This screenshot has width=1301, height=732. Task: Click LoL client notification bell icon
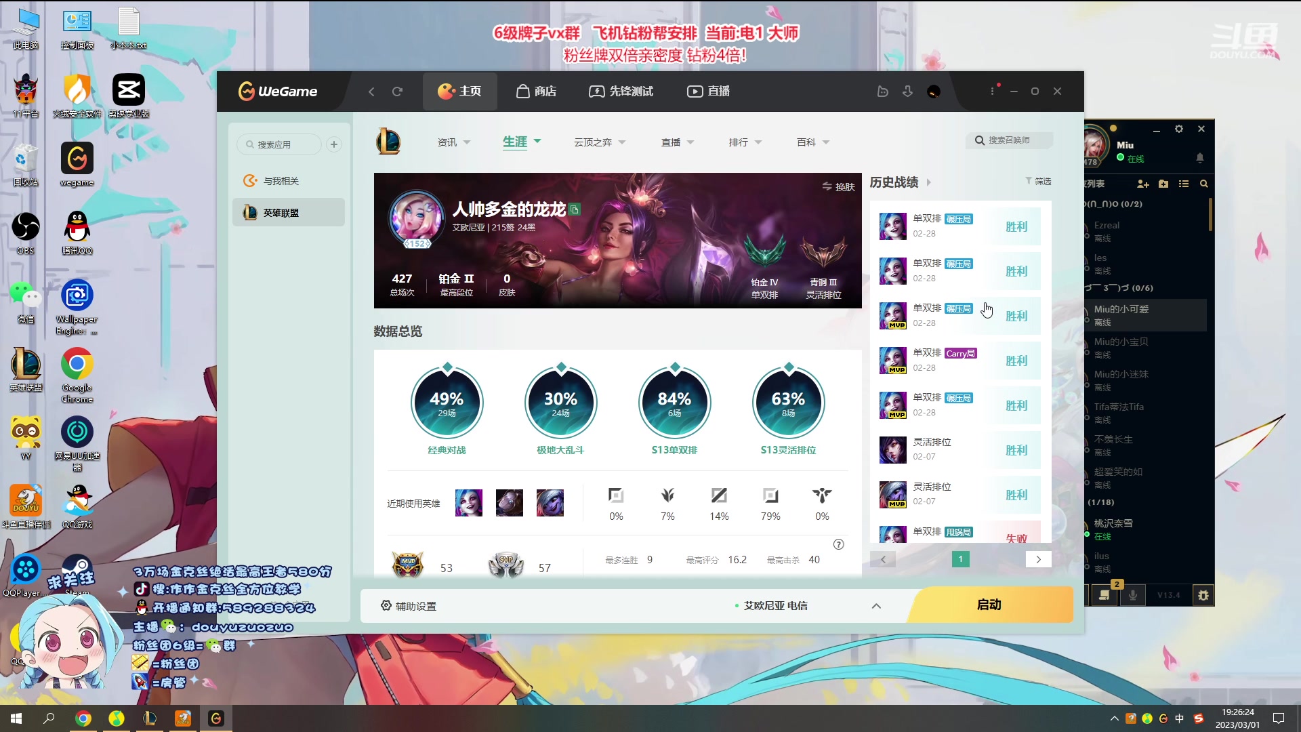[1200, 158]
